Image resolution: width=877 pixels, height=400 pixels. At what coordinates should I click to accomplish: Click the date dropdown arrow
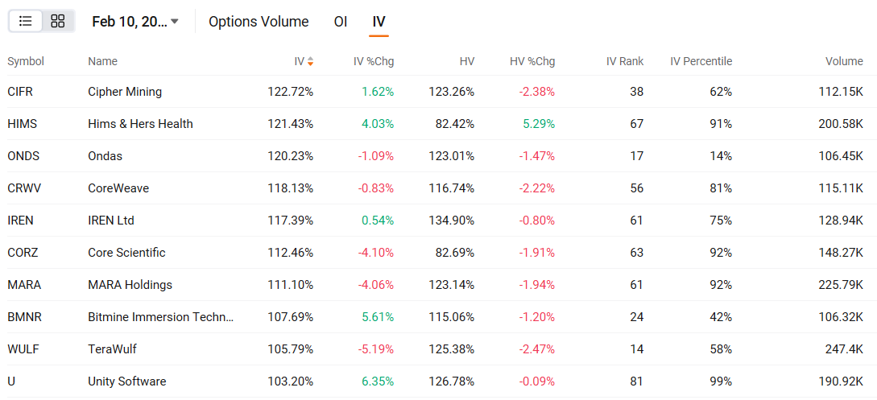(x=175, y=22)
